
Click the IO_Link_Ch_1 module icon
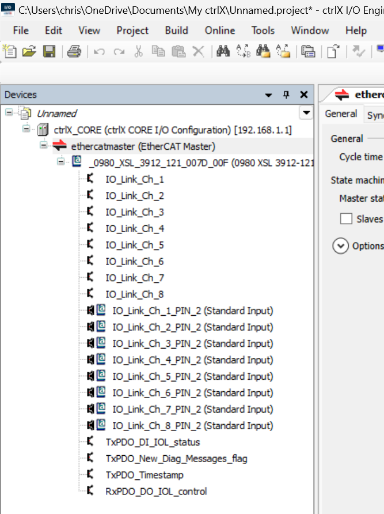(90, 179)
